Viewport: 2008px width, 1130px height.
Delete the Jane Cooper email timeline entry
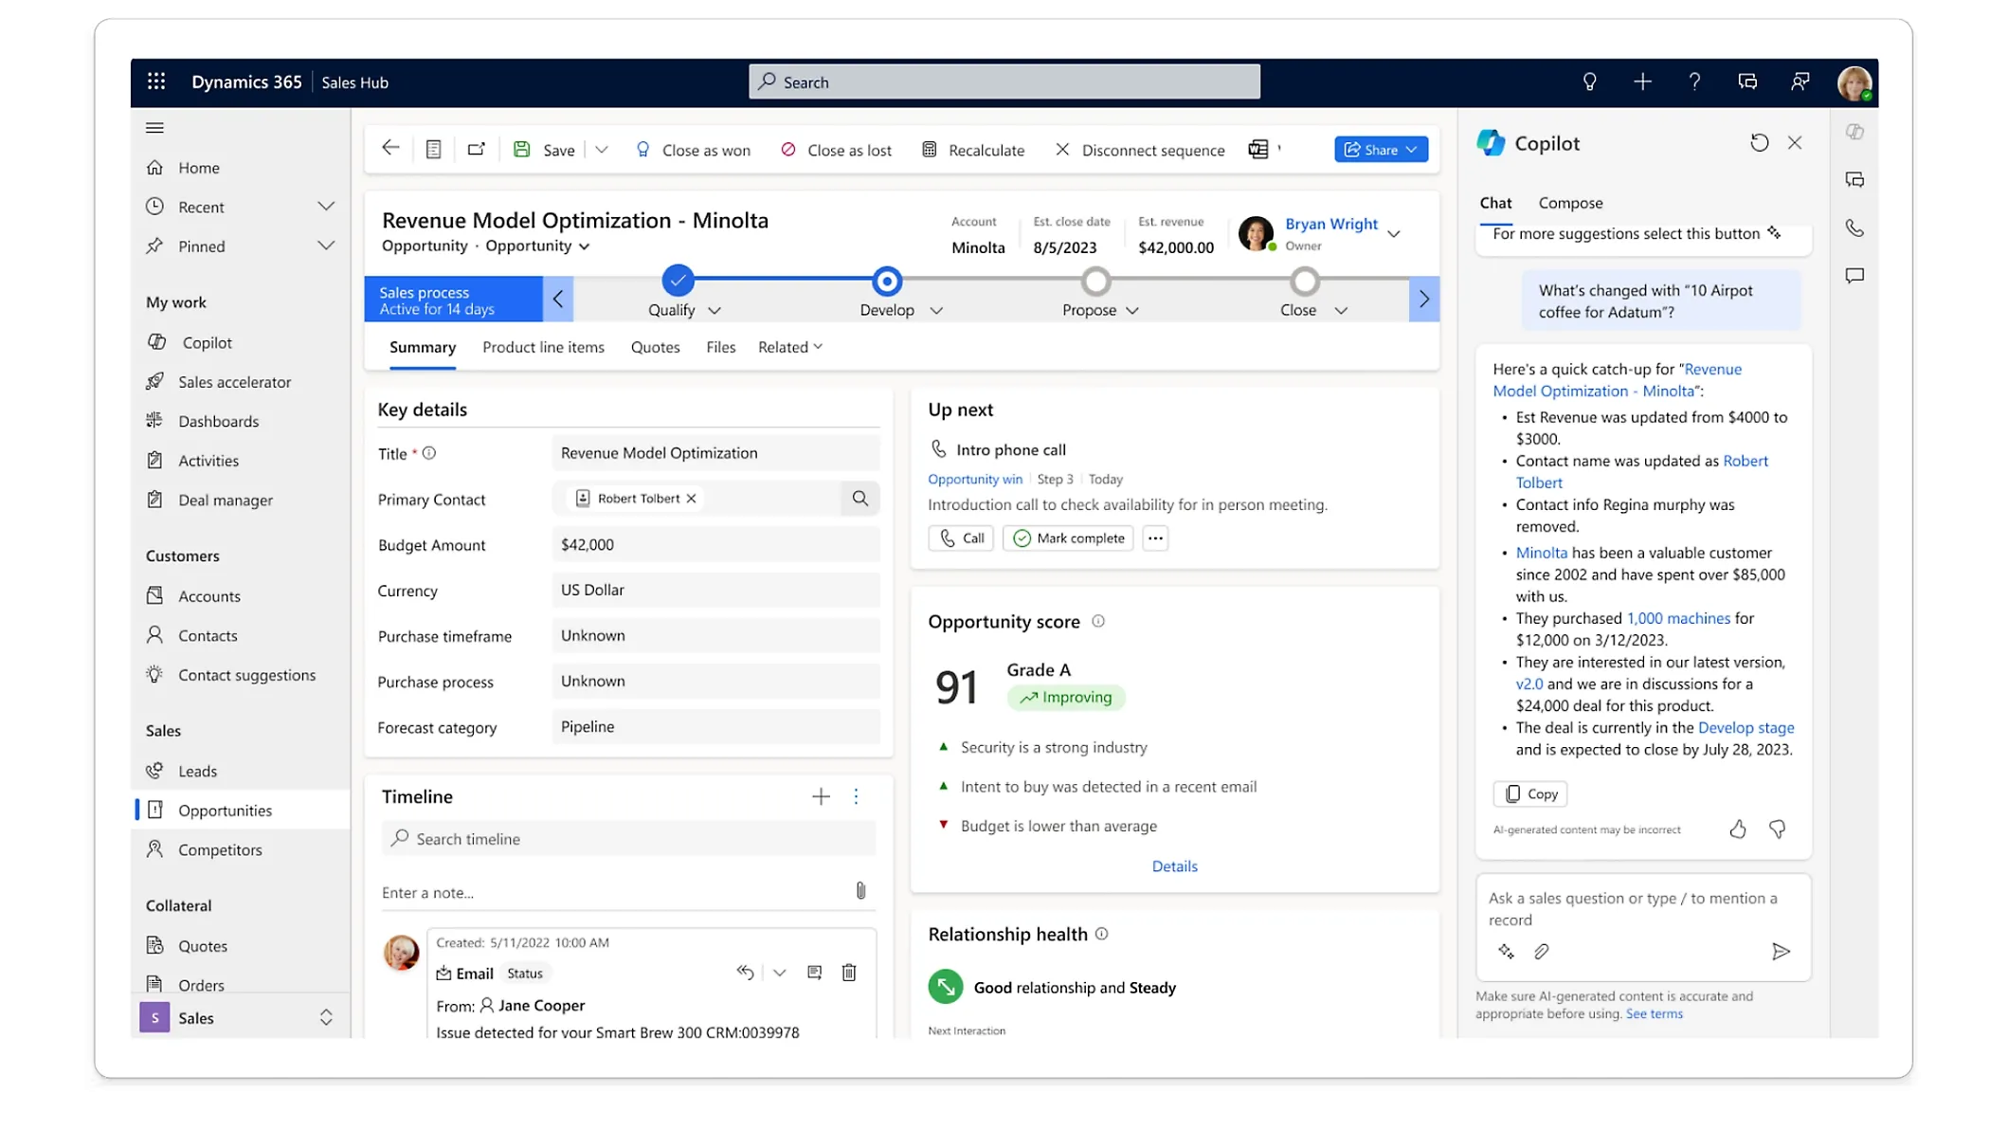(x=848, y=973)
